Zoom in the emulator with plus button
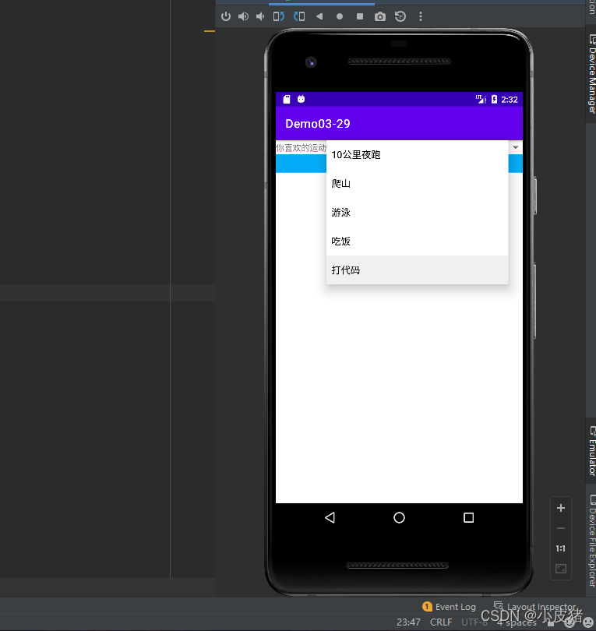Screen dimensions: 596x631 point(561,508)
